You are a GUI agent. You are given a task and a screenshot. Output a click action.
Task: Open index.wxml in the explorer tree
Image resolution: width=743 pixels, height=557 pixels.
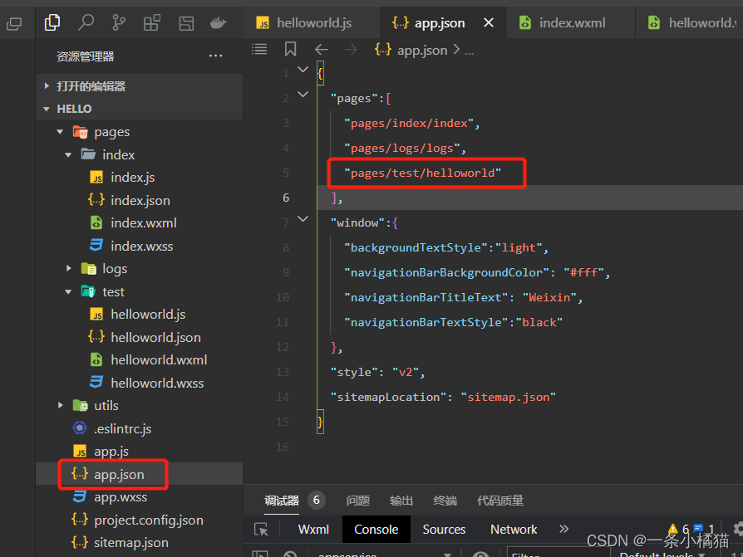point(144,223)
